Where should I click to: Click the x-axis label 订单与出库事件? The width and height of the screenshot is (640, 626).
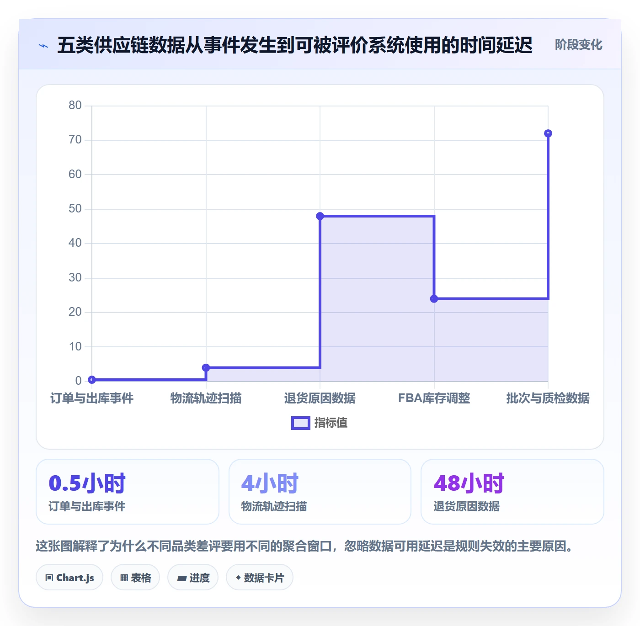click(x=92, y=398)
